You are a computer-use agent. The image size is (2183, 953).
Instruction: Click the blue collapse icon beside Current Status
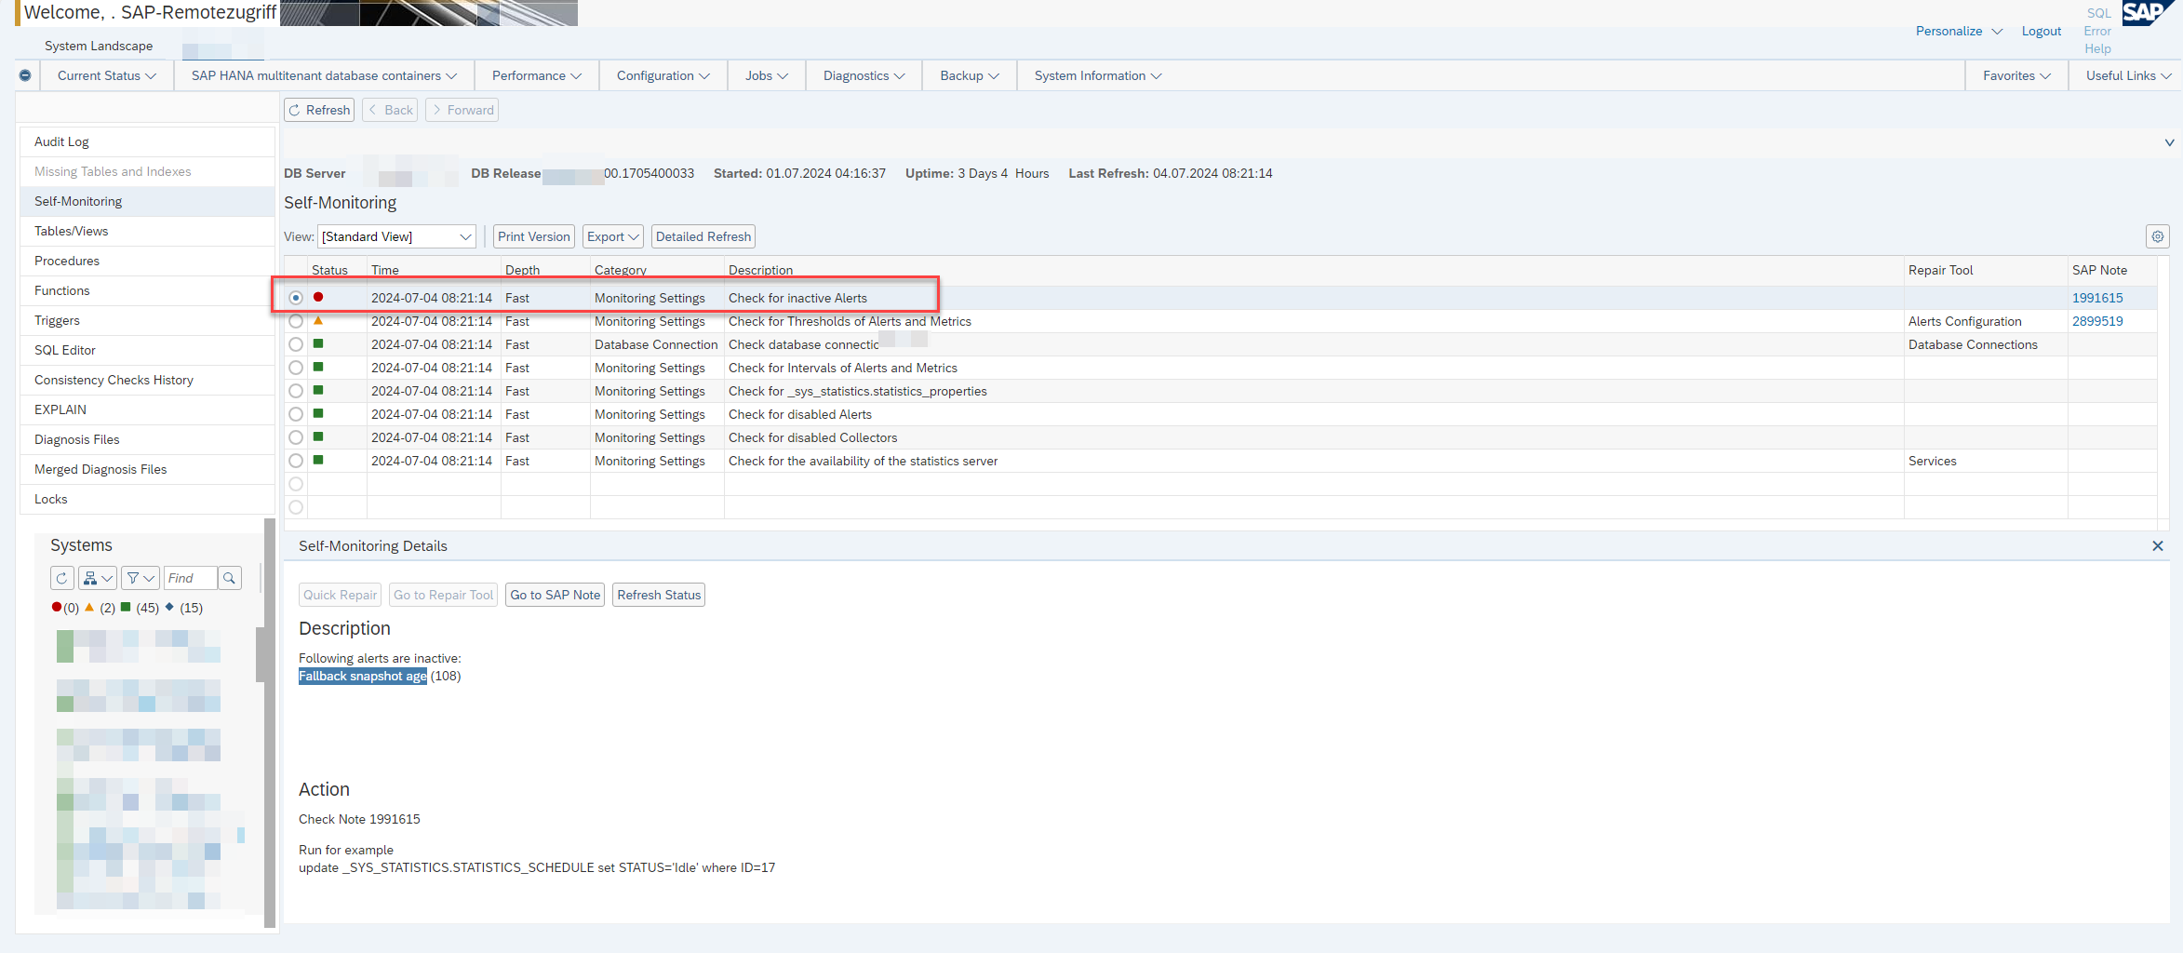coord(25,75)
